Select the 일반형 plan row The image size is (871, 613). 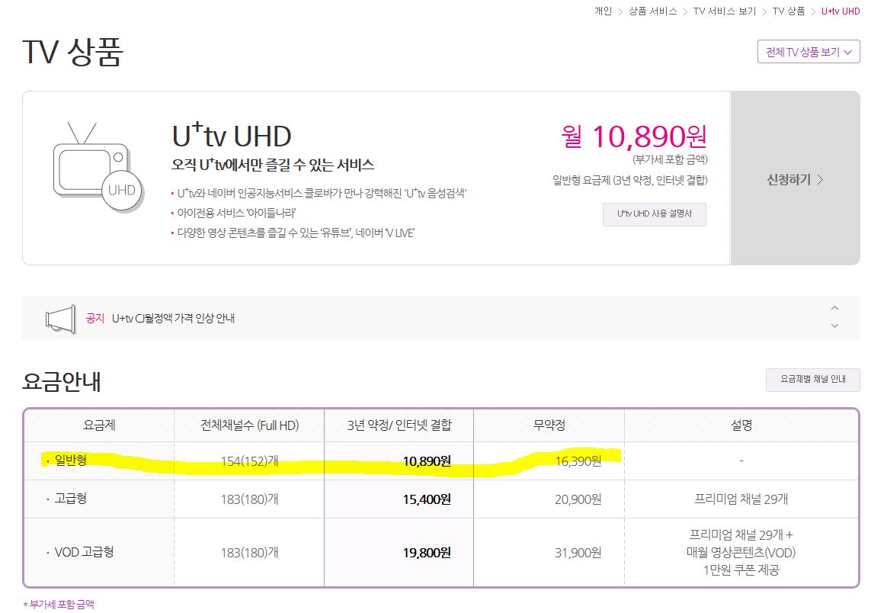click(x=71, y=461)
